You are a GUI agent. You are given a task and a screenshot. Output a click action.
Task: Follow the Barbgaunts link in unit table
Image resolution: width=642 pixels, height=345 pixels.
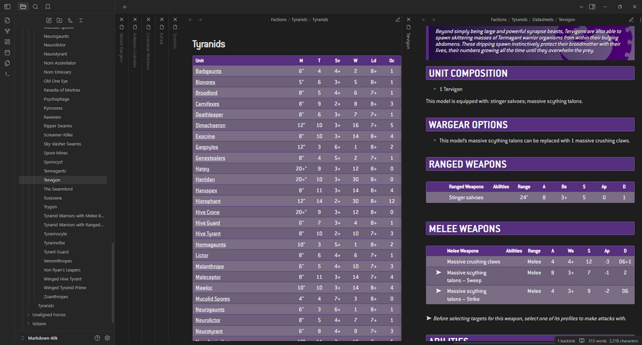208,71
